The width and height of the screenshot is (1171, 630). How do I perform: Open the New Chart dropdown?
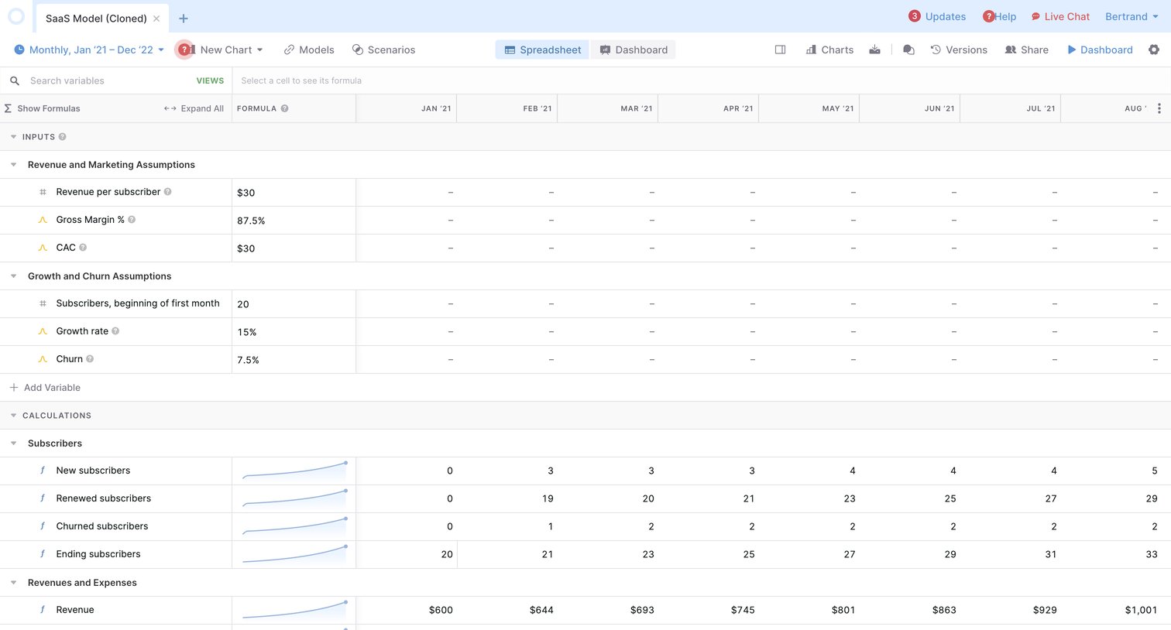point(232,50)
